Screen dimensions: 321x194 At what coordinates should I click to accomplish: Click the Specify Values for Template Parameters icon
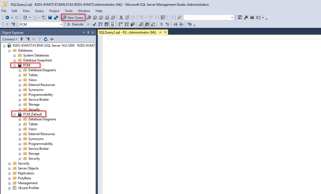point(190,24)
